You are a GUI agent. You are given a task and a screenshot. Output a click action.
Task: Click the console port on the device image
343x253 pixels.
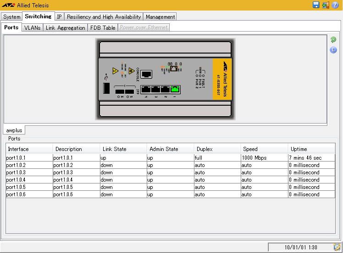pos(146,73)
